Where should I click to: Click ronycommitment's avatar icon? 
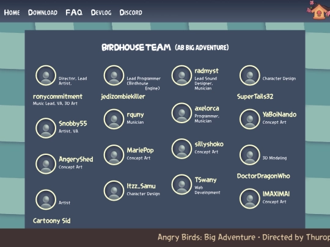pyautogui.click(x=46, y=76)
